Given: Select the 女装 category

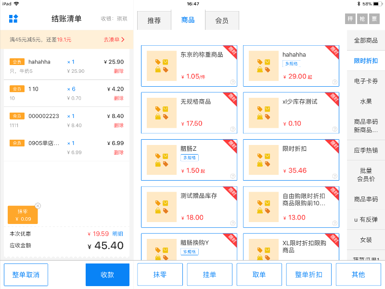Looking at the screenshot, I should (x=366, y=240).
